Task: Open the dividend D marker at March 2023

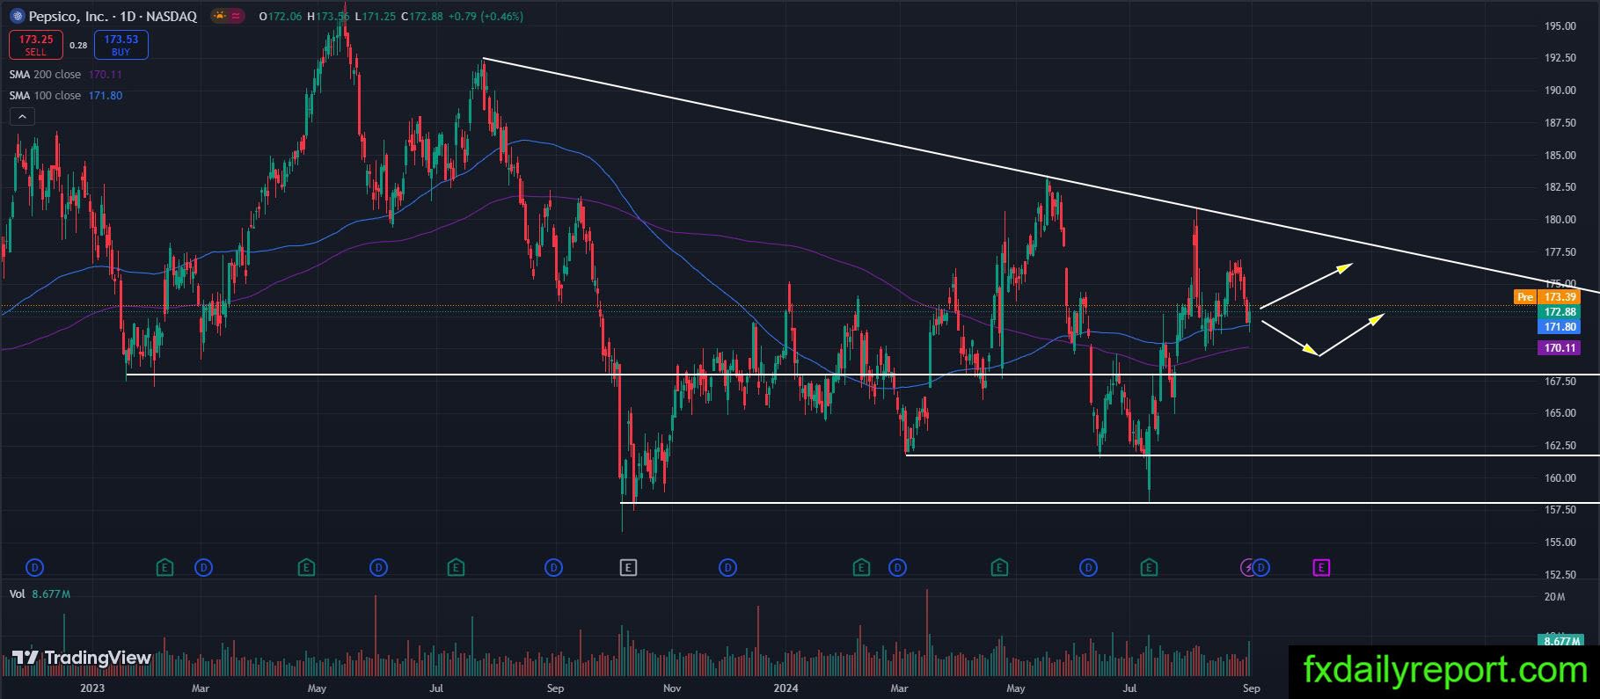Action: click(203, 568)
